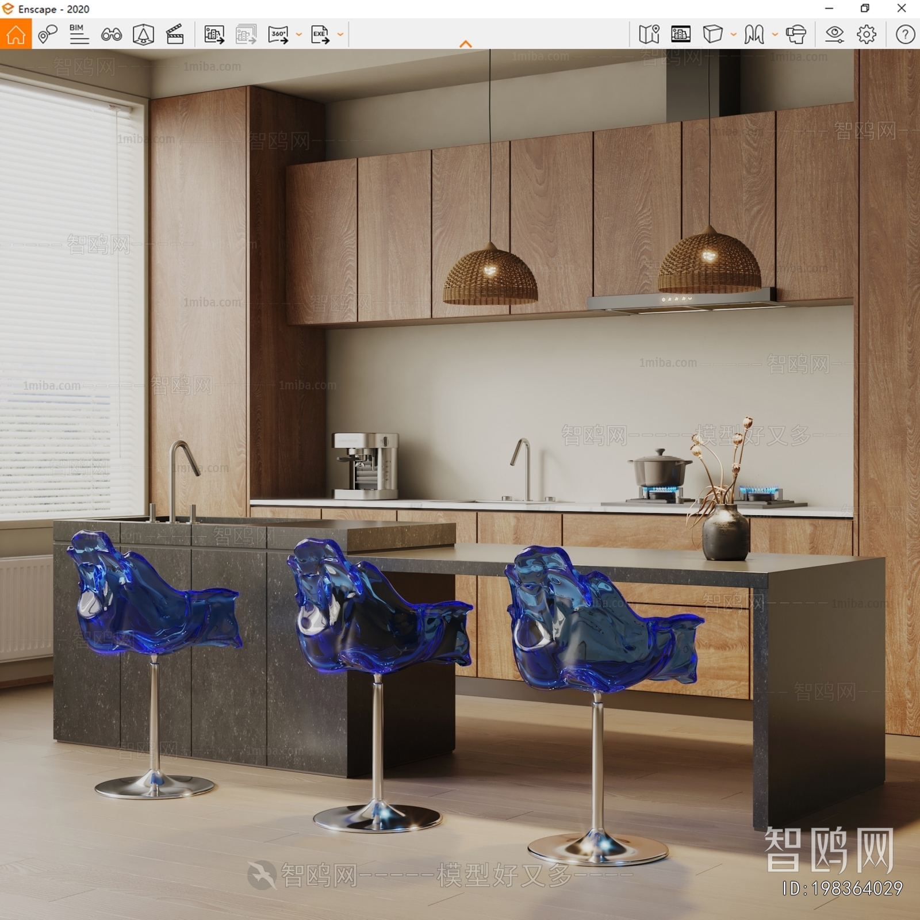The image size is (920, 920).
Task: Click the orange Home icon
Action: click(16, 34)
